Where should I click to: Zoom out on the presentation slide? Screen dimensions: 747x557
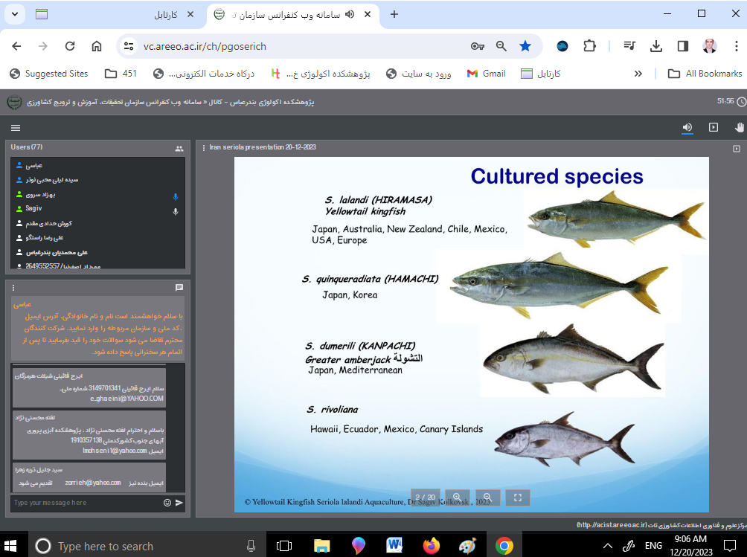pos(487,497)
